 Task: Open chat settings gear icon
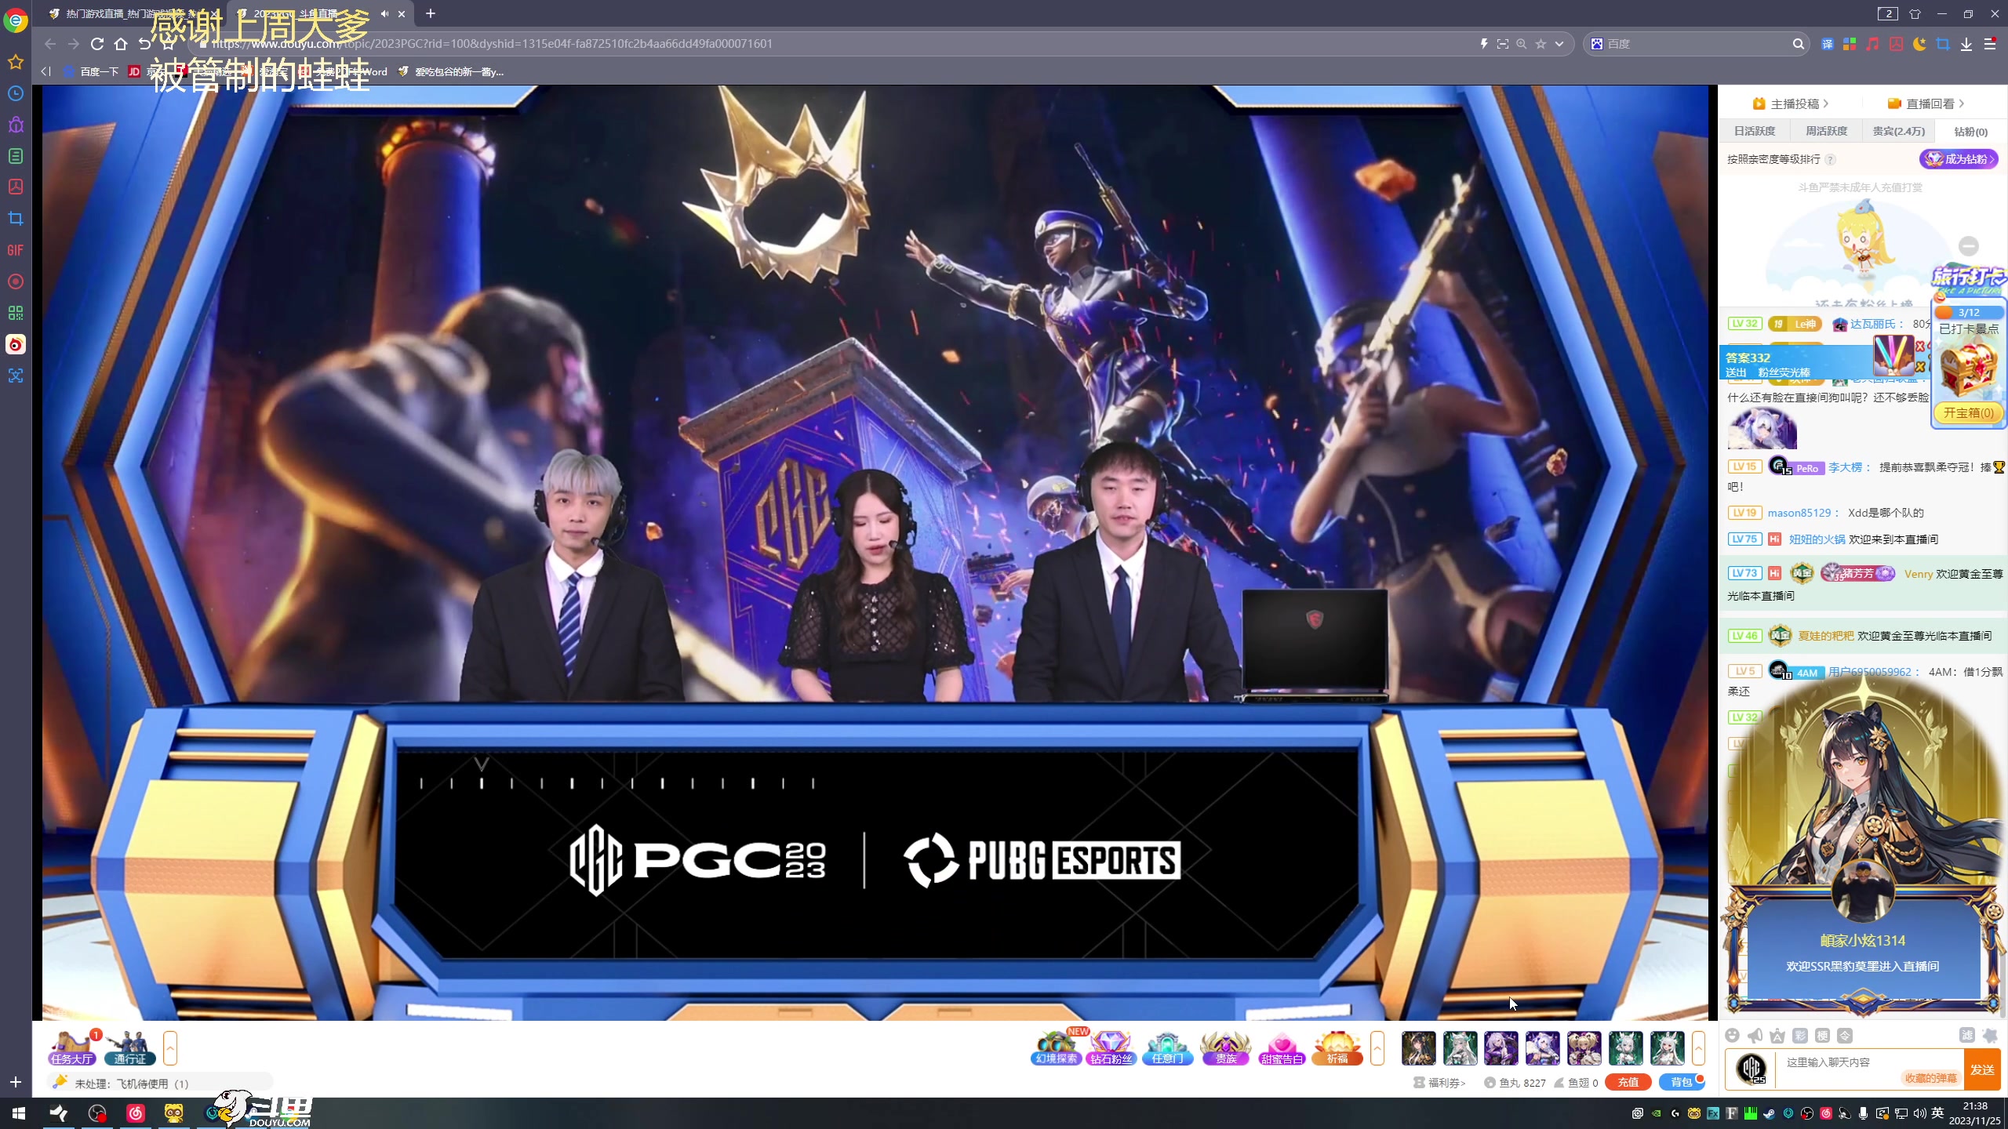1990,1035
